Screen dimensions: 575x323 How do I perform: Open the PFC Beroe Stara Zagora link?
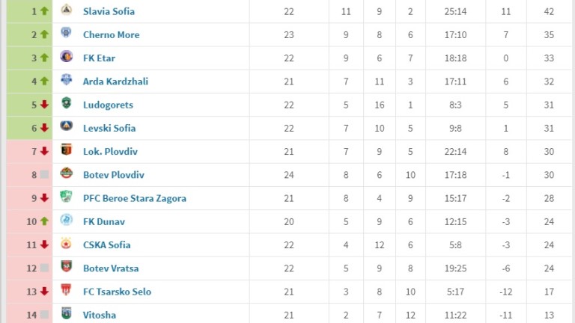coord(135,198)
